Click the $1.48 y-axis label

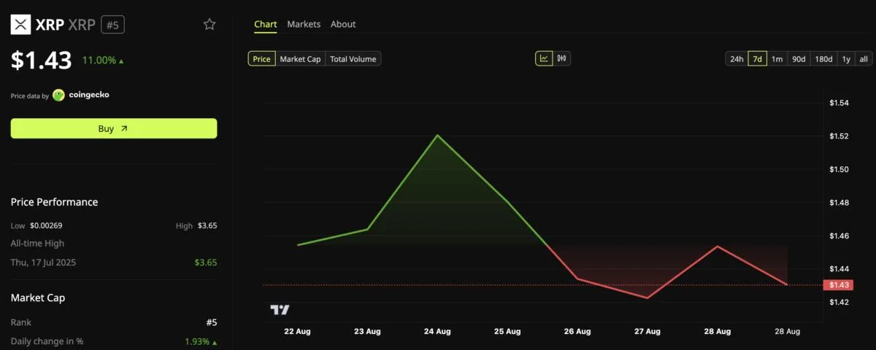point(839,202)
